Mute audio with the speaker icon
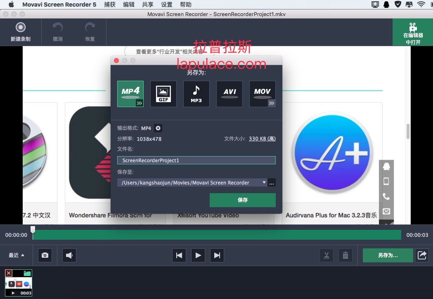This screenshot has width=433, height=299. coord(69,255)
